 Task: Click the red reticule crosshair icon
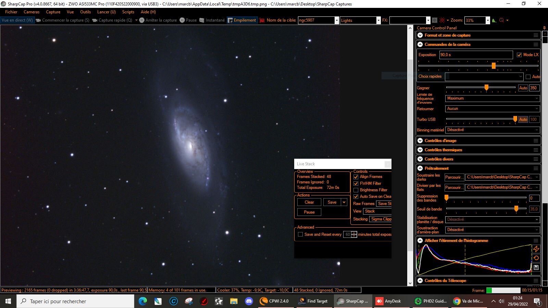click(442, 20)
